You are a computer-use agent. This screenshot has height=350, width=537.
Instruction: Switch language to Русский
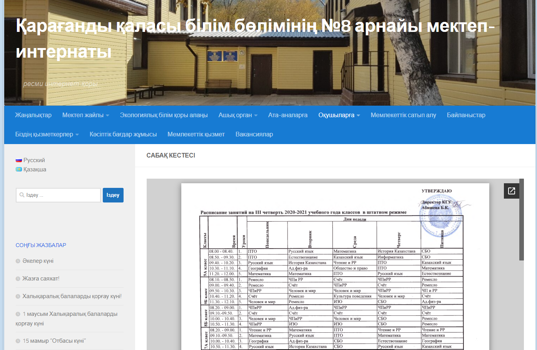(34, 160)
